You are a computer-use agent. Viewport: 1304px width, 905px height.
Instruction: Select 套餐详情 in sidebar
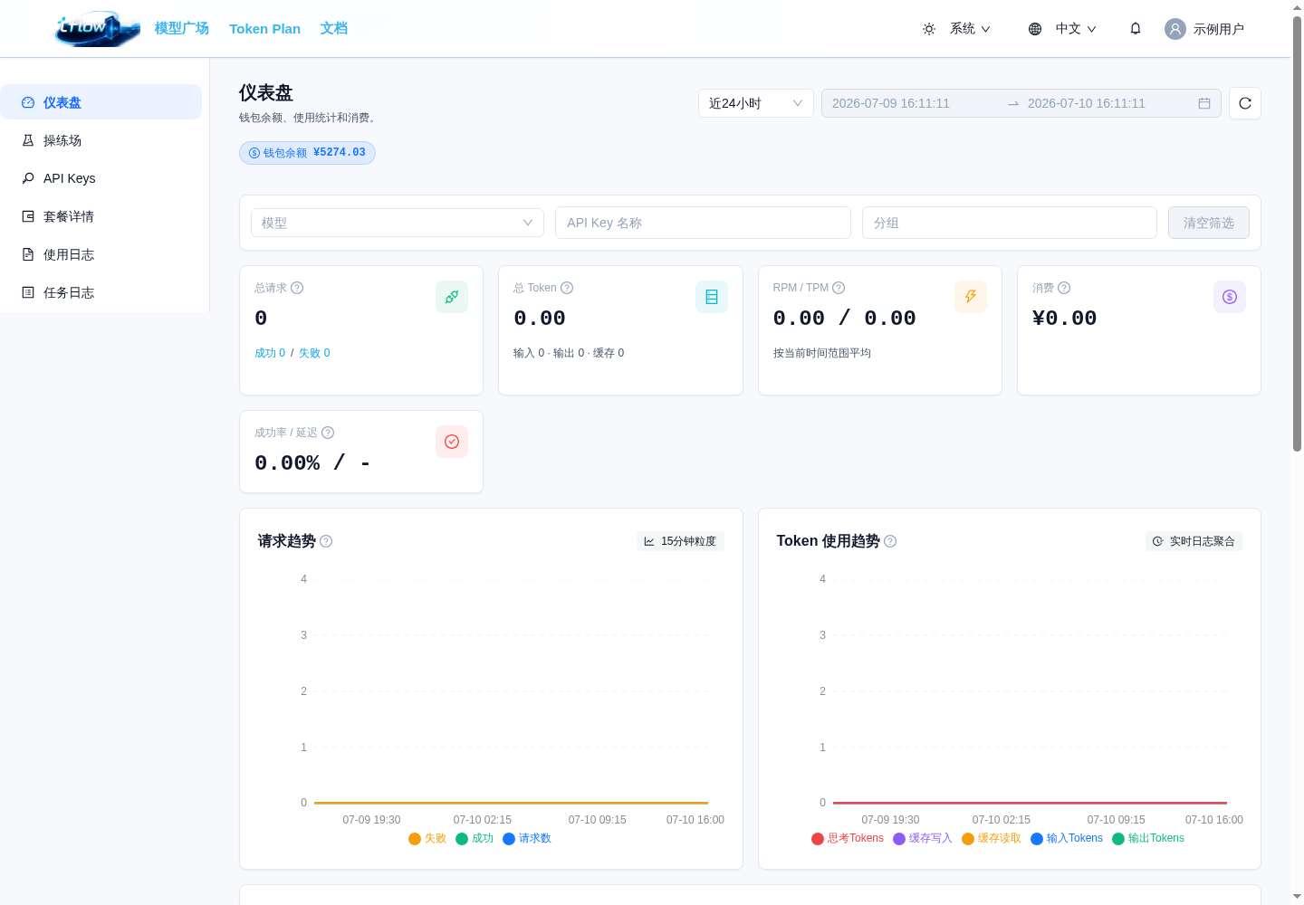101,216
